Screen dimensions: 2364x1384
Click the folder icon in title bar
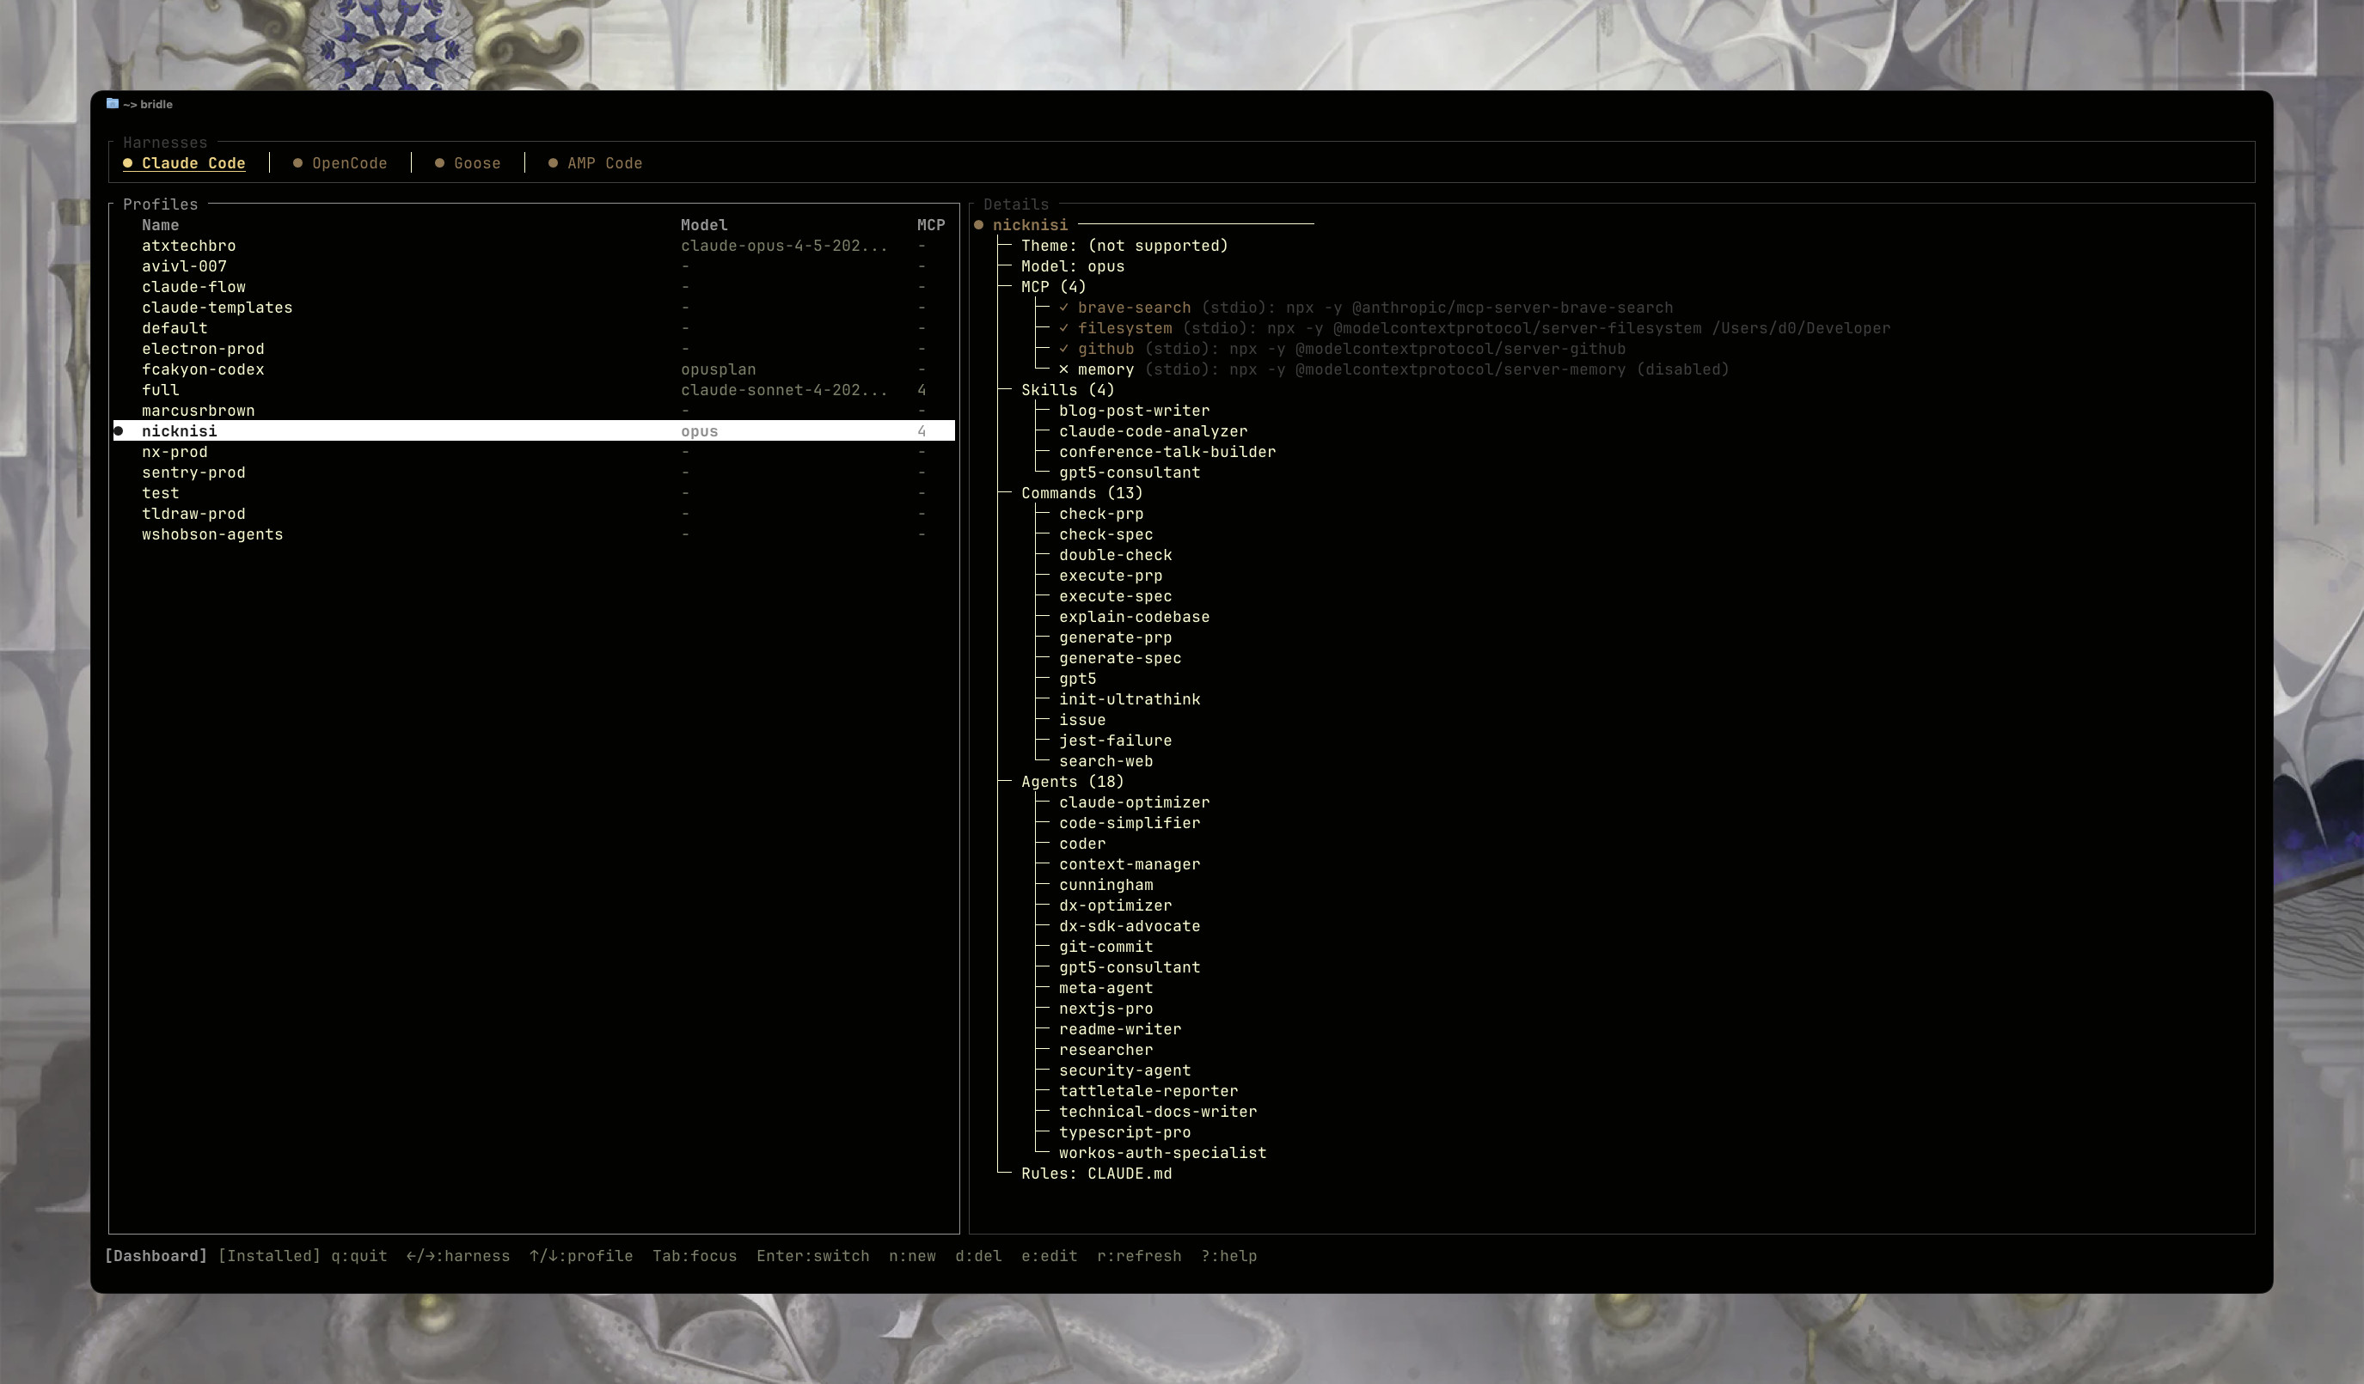point(113,103)
